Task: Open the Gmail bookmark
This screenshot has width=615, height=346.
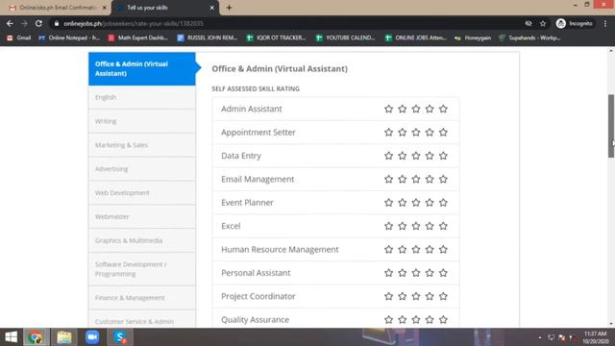Action: [19, 37]
